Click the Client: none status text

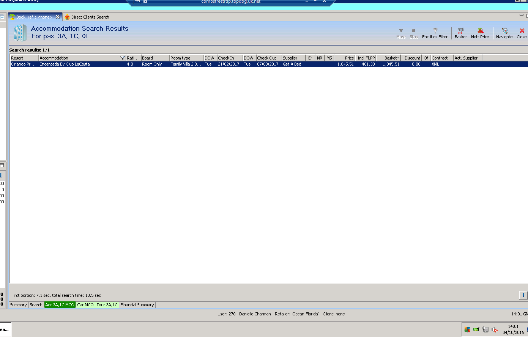(x=334, y=314)
